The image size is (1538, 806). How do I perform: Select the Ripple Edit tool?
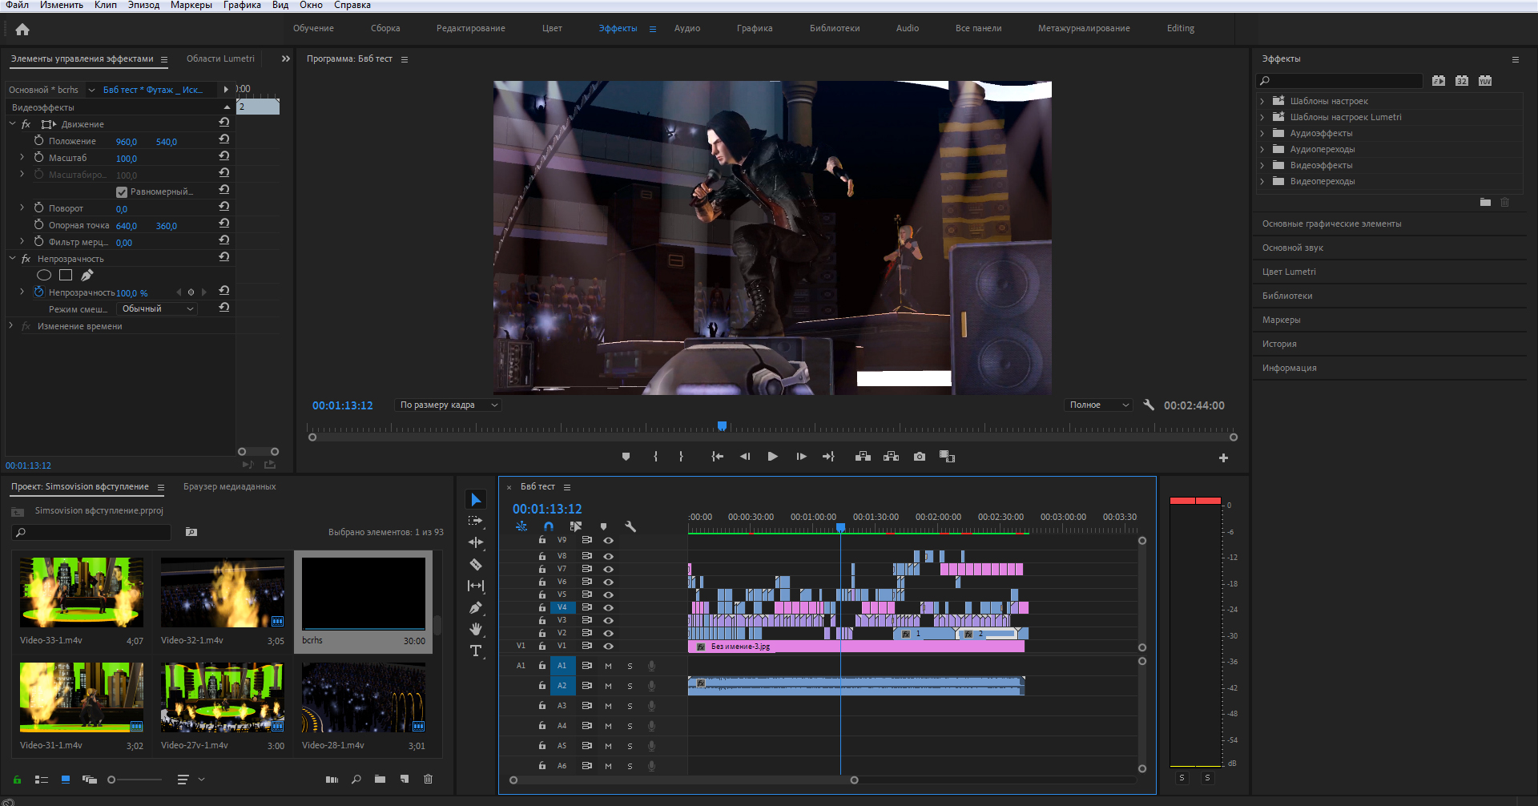click(476, 542)
